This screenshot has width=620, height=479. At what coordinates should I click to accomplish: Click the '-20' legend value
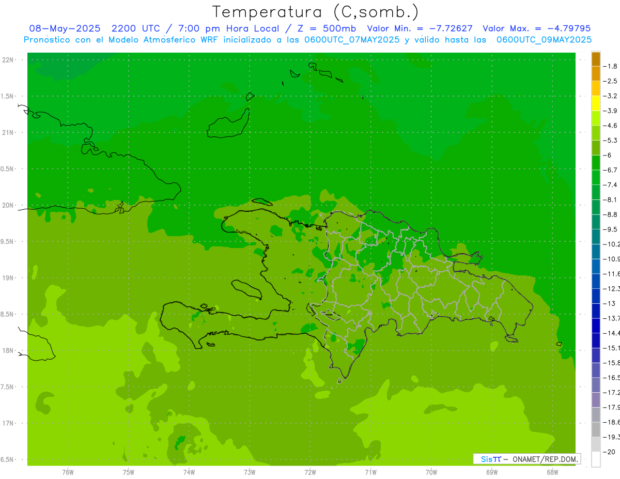pos(610,452)
